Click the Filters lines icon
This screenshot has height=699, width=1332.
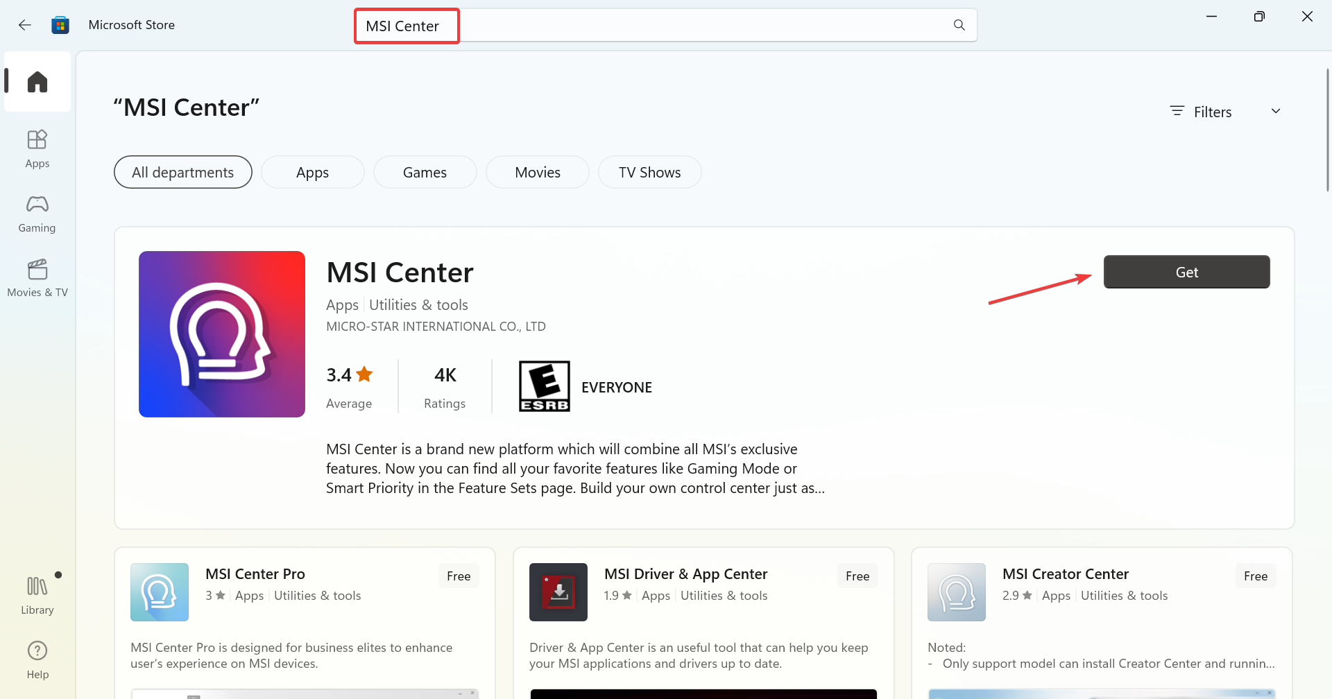pyautogui.click(x=1177, y=111)
